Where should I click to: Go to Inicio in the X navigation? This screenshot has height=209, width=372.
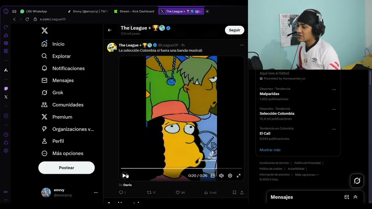[x=53, y=44]
